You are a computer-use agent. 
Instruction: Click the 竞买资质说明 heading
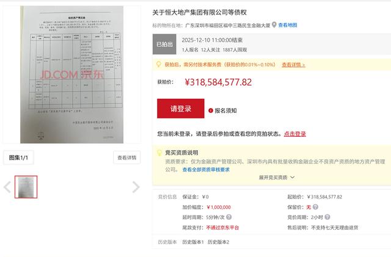(181, 153)
